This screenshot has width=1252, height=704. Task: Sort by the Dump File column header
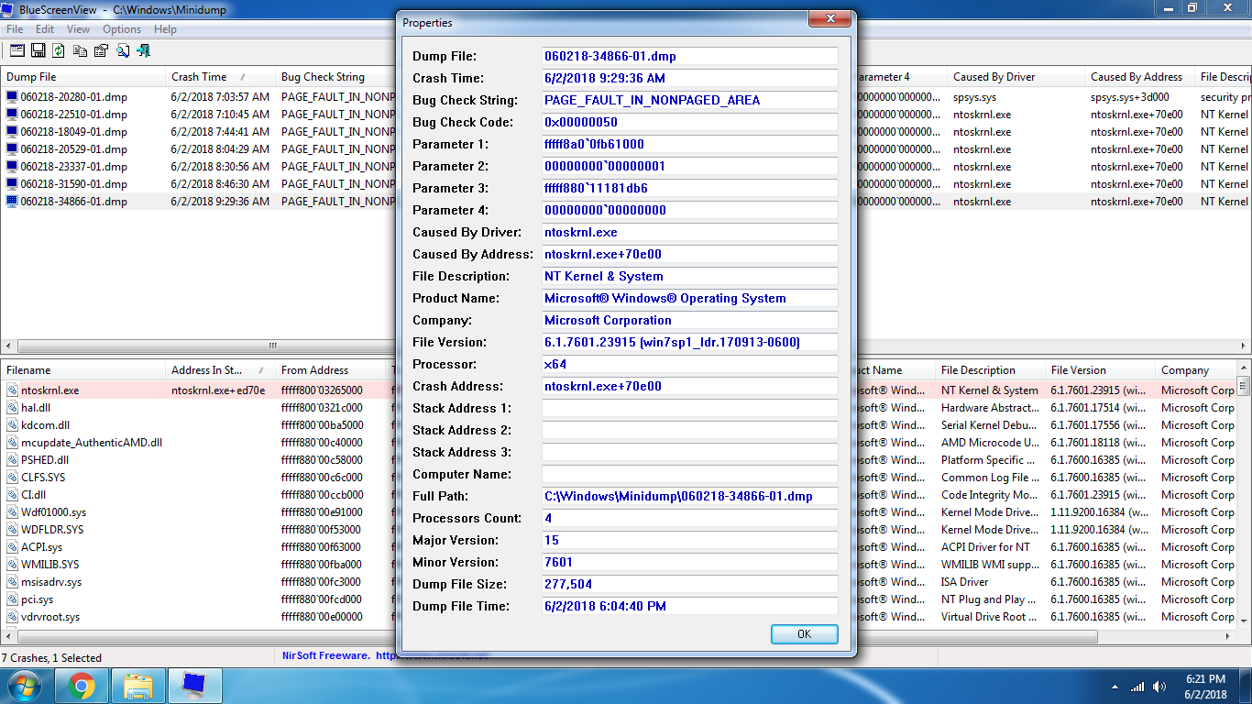click(82, 77)
